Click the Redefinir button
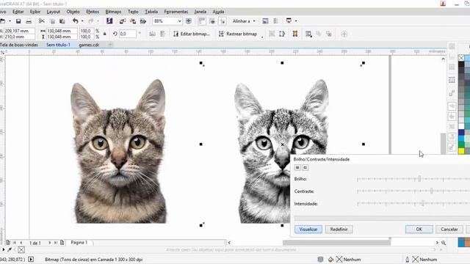The image size is (470, 264). point(339,230)
